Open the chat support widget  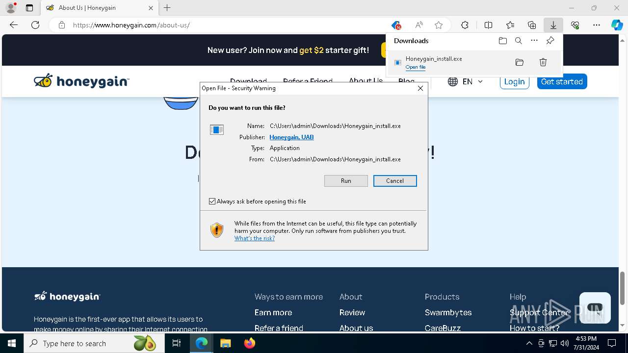pyautogui.click(x=595, y=308)
